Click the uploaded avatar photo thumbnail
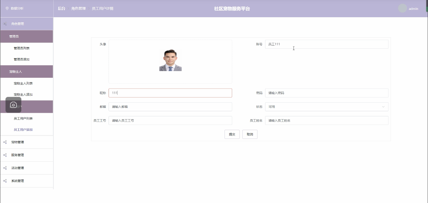Image resolution: width=428 pixels, height=203 pixels. pos(171,60)
